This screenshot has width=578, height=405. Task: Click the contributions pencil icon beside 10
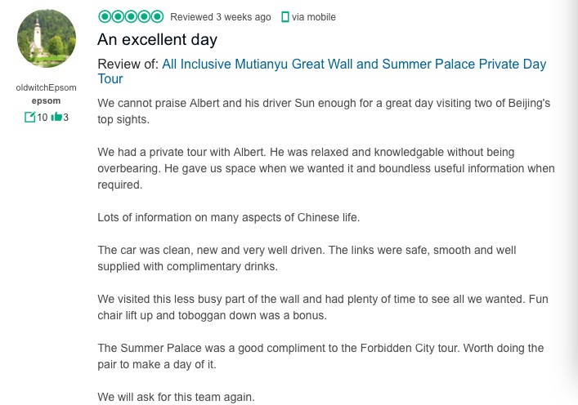[30, 118]
